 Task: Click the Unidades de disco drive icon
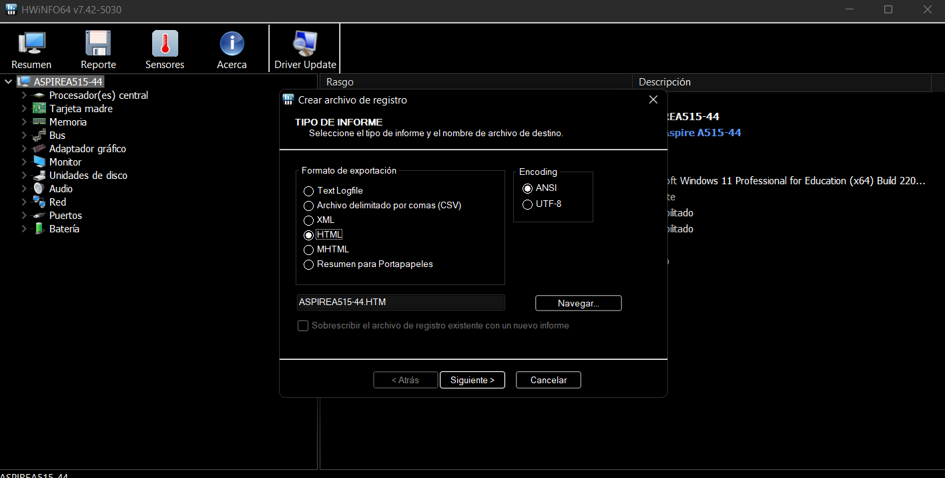tap(39, 176)
